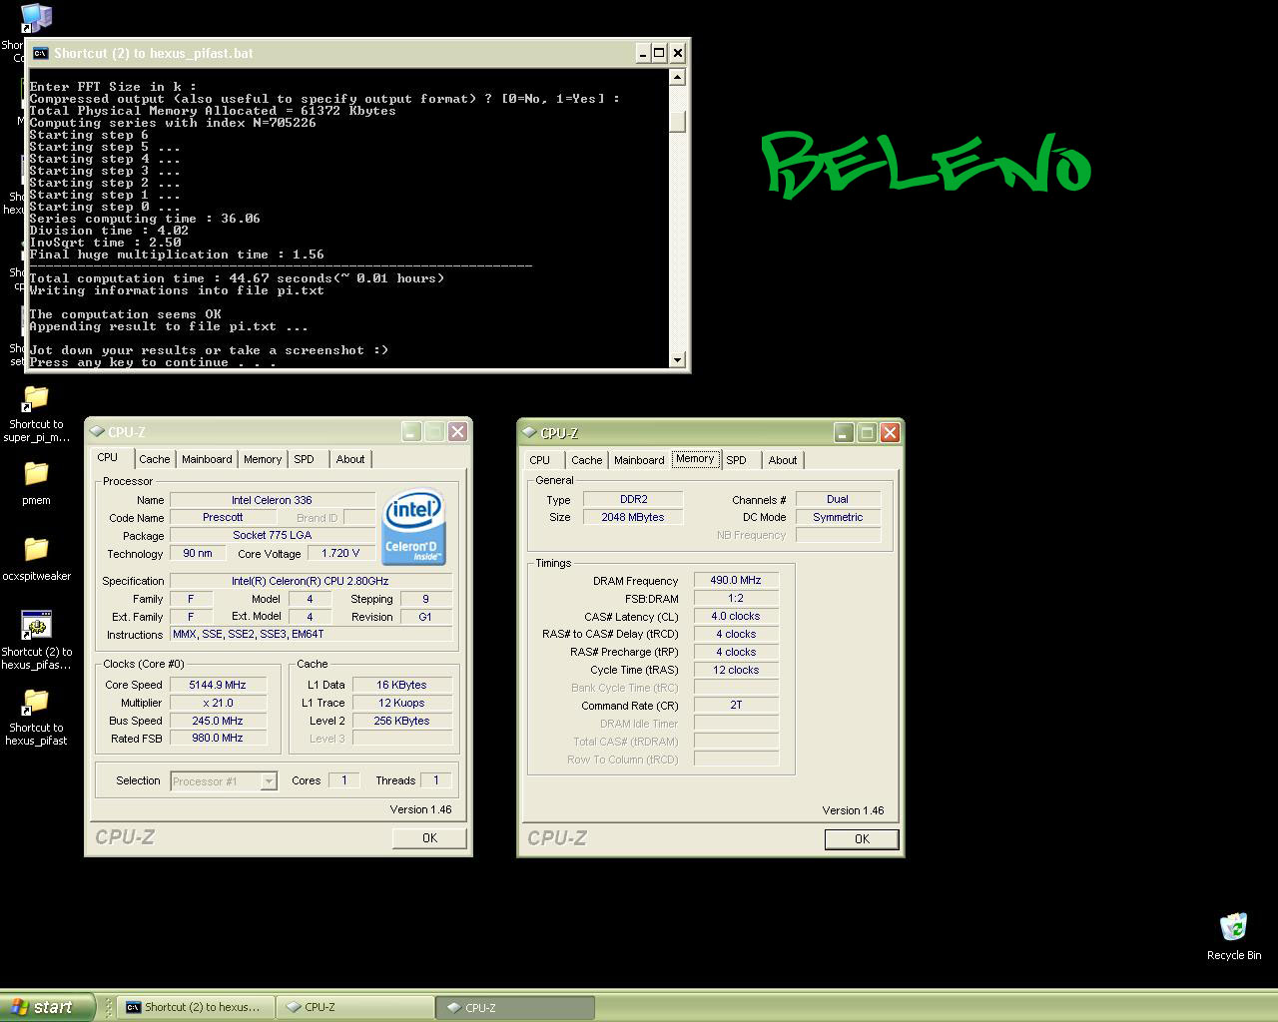This screenshot has height=1022, width=1278.
Task: Click the Command Rate 2T field
Action: pyautogui.click(x=736, y=705)
